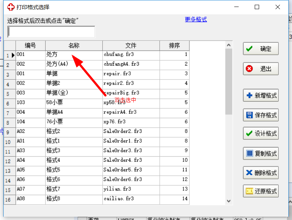
Task: Click code cell 103
Action: (x=31, y=103)
